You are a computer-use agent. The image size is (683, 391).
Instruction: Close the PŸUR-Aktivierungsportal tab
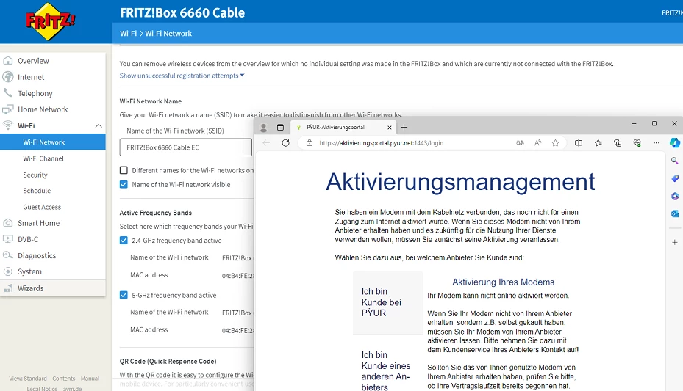[x=390, y=128]
